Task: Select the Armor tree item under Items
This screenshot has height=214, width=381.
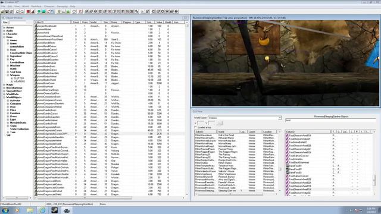Action: point(13,43)
